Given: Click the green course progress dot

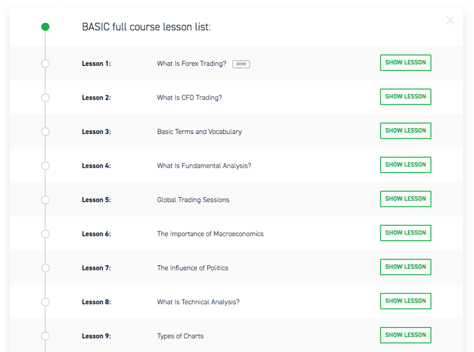Looking at the screenshot, I should [x=45, y=27].
